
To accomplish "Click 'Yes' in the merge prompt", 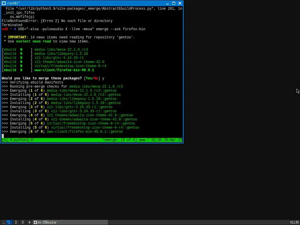I will click(89, 78).
